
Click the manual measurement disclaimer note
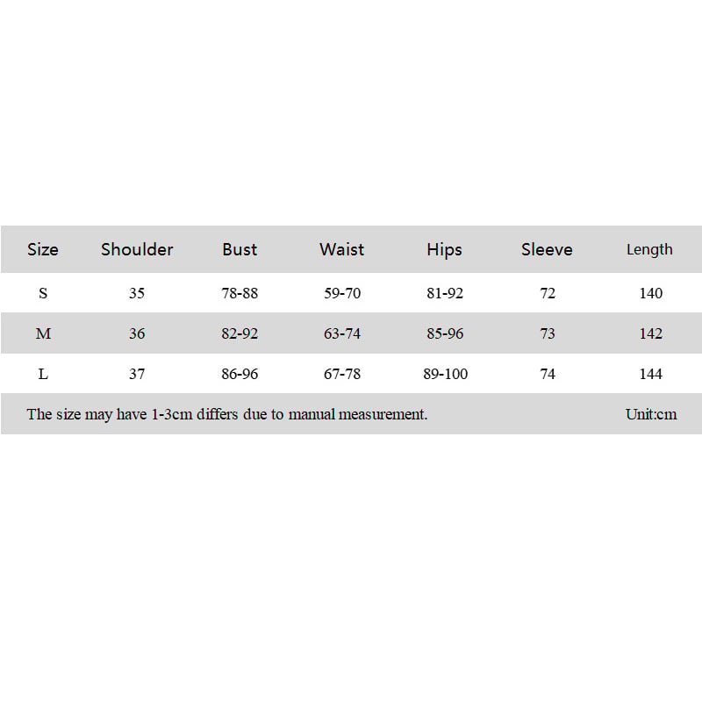click(227, 414)
